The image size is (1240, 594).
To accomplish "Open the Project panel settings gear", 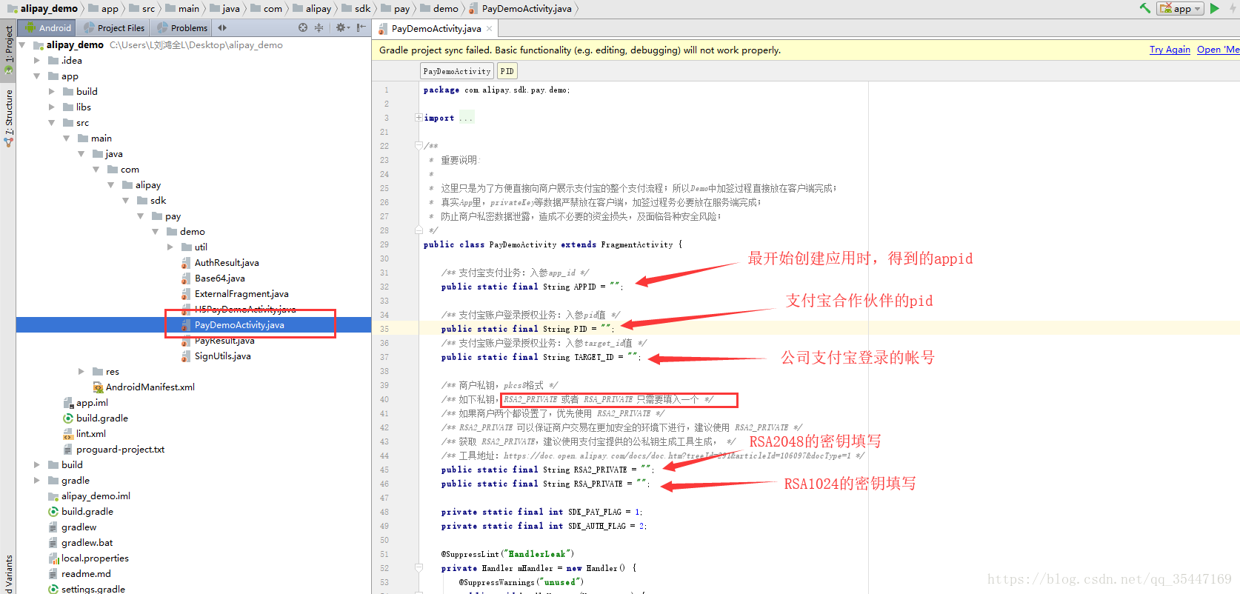I will (341, 27).
